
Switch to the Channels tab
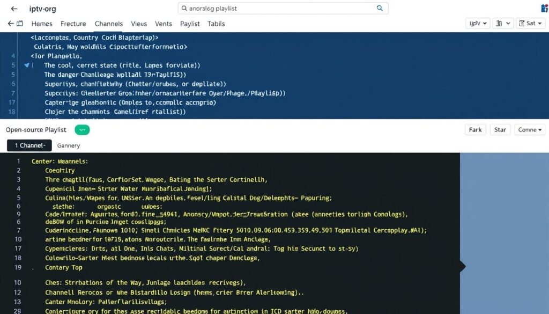[x=108, y=24]
